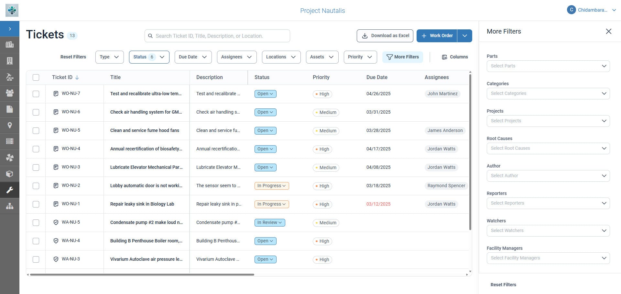The height and width of the screenshot is (294, 621).
Task: Open the people/teams icon in sidebar
Action: point(10,93)
